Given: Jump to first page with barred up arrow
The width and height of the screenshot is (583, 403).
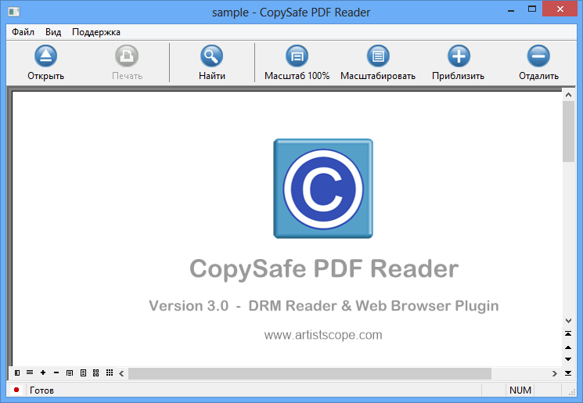Looking at the screenshot, I should point(568,333).
